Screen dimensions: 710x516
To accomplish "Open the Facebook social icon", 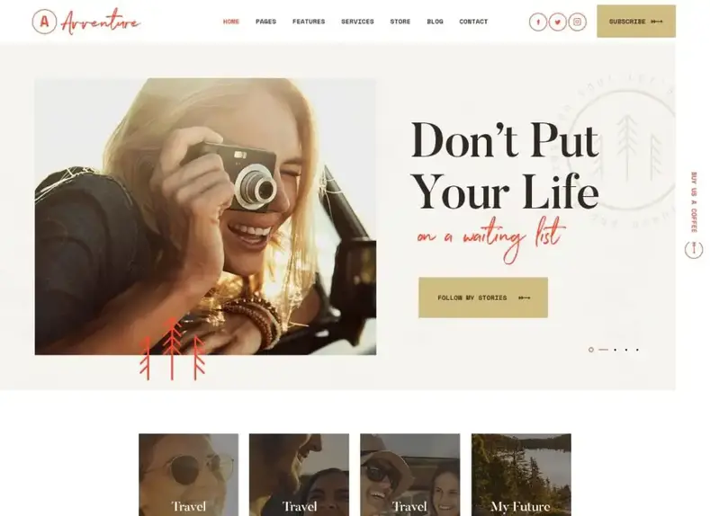I will tap(538, 22).
